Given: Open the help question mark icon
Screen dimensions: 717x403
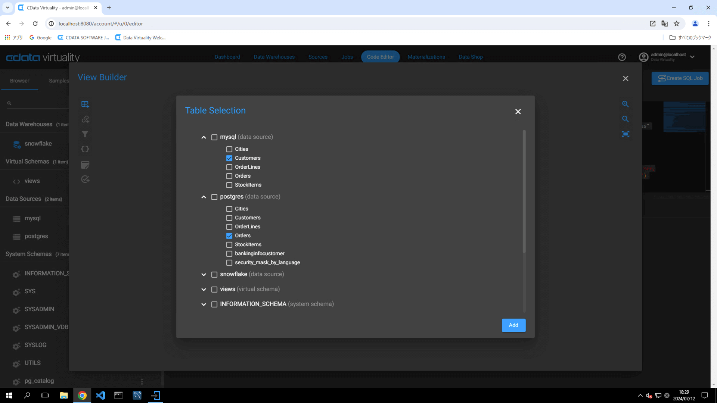Looking at the screenshot, I should (x=622, y=57).
